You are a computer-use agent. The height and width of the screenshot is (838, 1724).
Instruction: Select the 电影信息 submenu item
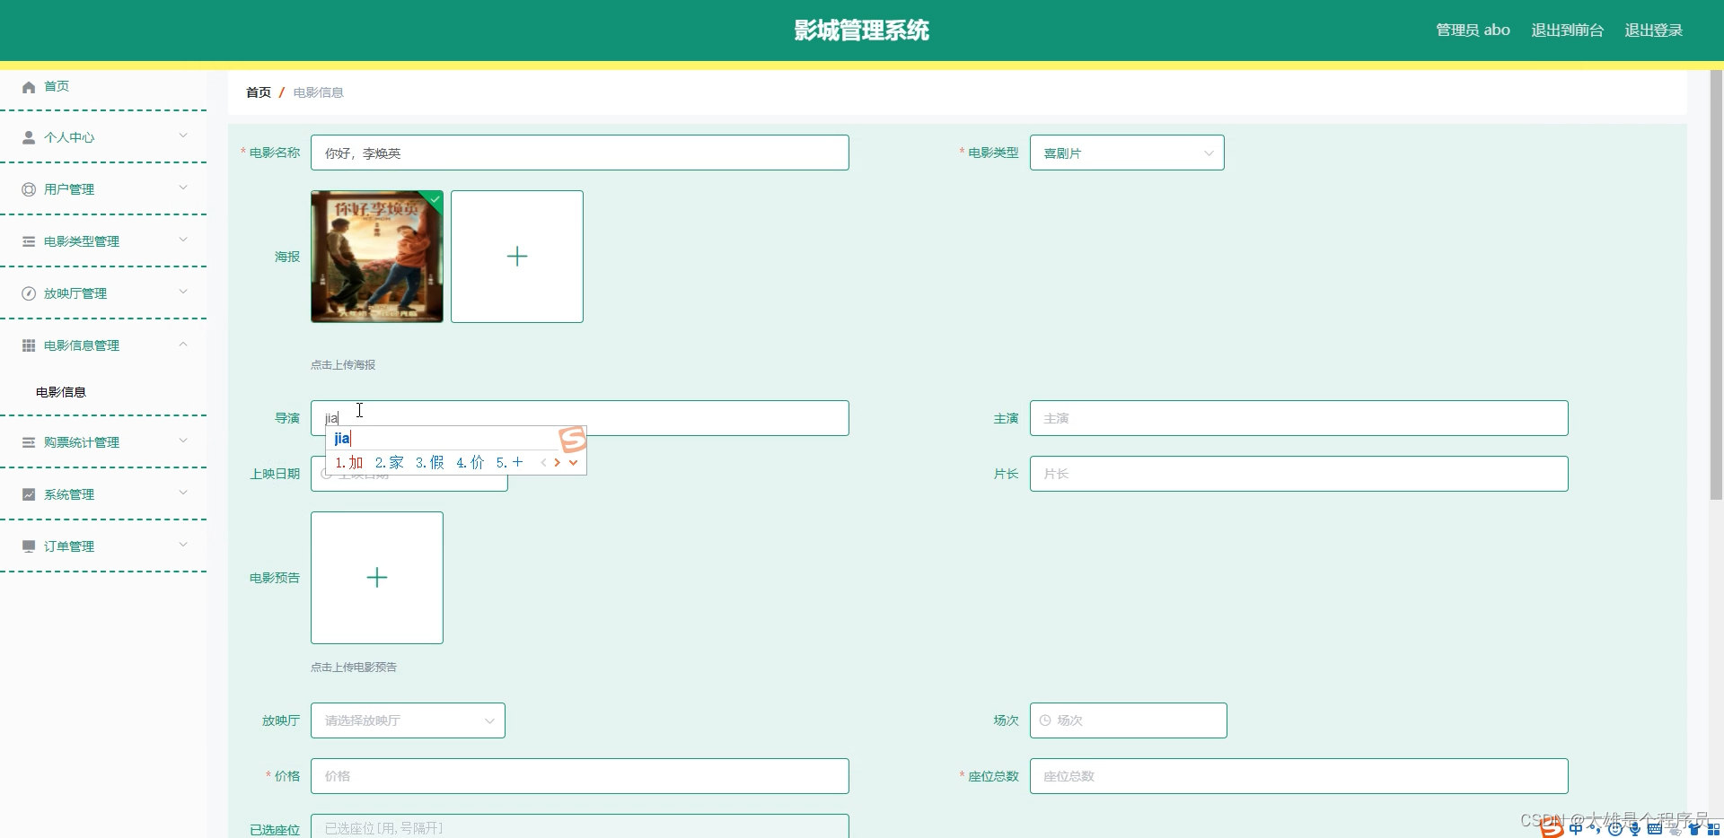pos(61,392)
